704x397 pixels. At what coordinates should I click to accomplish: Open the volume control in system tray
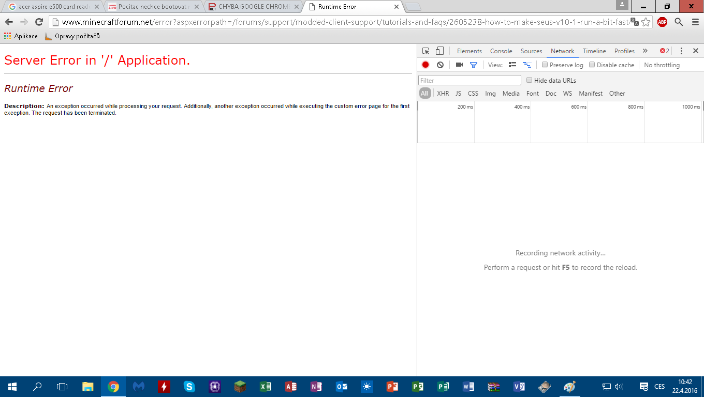pos(619,387)
